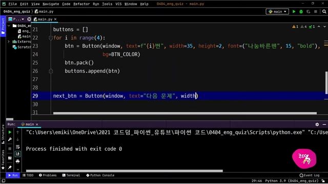Start debugging with the bug icon
Screen dimensions: 328x184
click(x=301, y=12)
